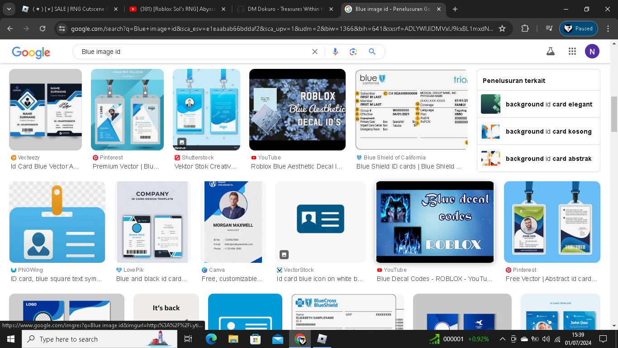Image resolution: width=618 pixels, height=348 pixels.
Task: Go back to the previous page
Action: [x=10, y=29]
